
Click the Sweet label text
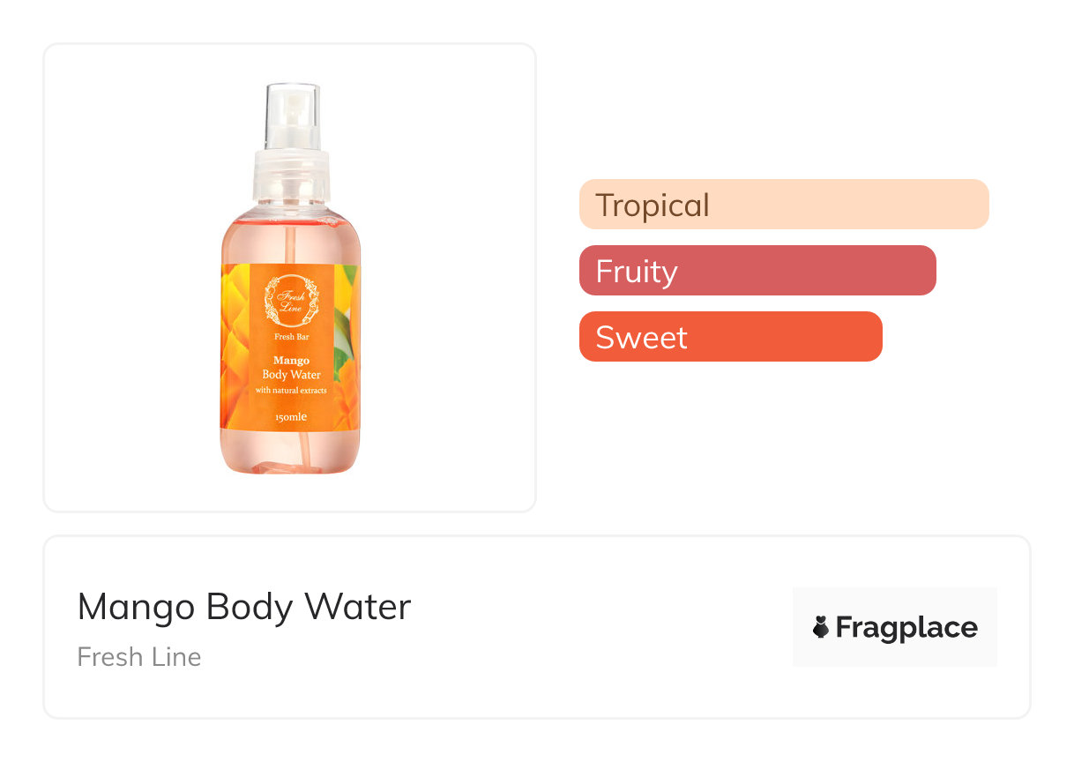[641, 337]
